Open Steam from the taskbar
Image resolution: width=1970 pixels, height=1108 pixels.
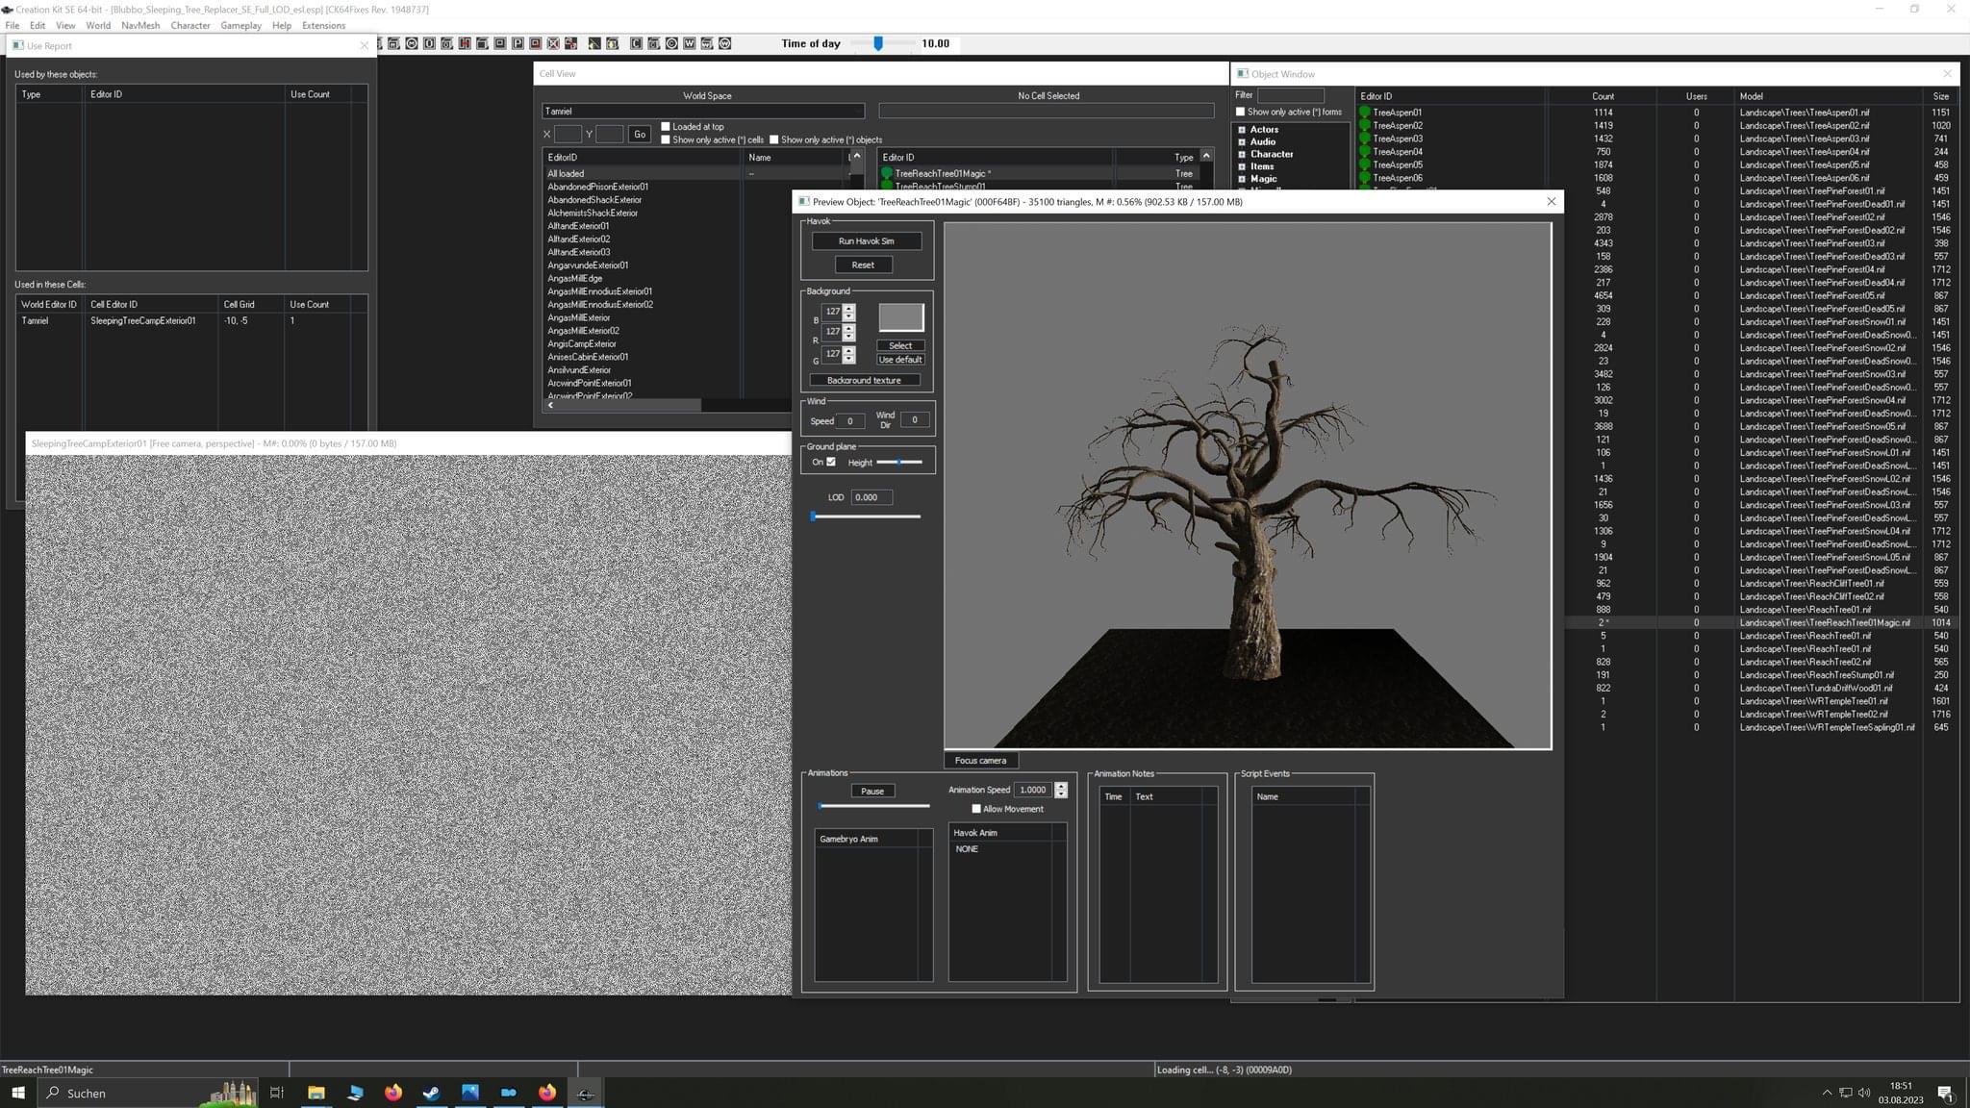[431, 1093]
